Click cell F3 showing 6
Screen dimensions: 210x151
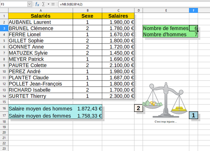tap(194, 28)
